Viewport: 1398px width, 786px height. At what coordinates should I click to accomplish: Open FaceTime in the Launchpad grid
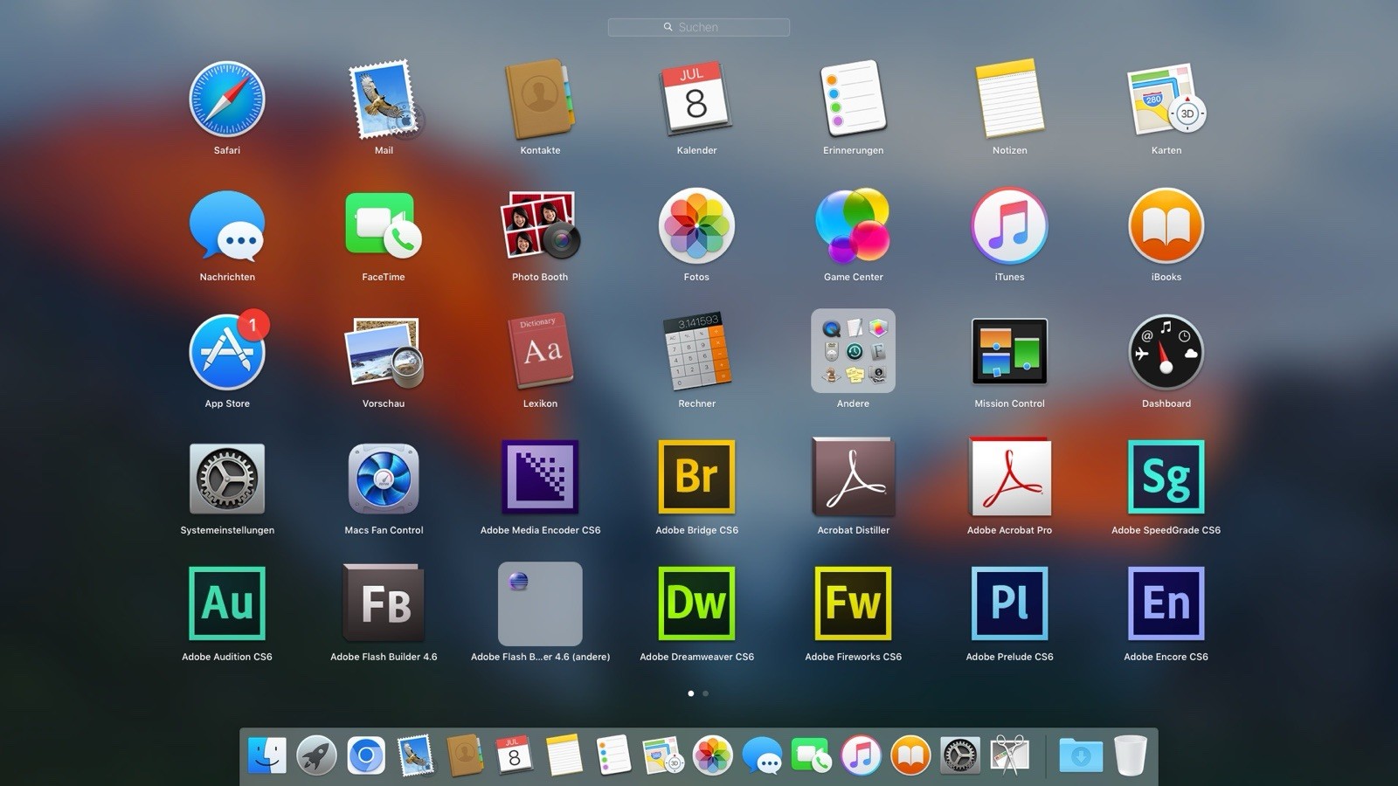(x=384, y=225)
